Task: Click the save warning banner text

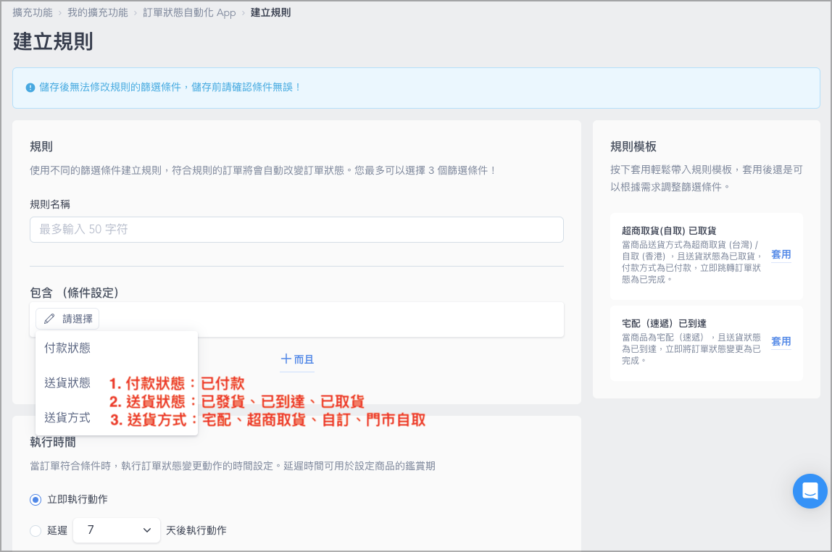Action: (170, 88)
